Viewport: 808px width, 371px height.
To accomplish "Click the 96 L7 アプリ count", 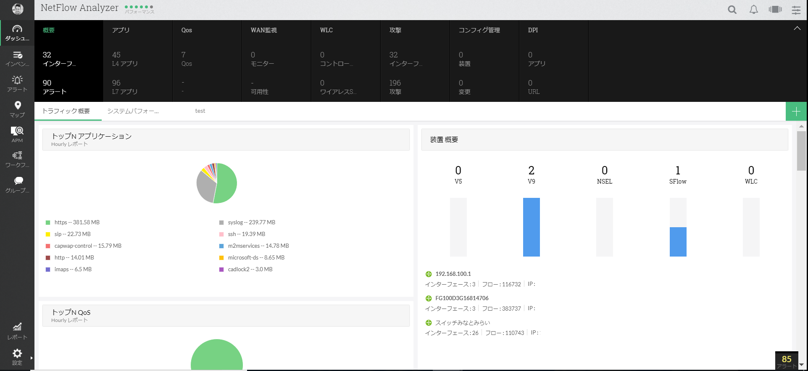I will tap(125, 87).
